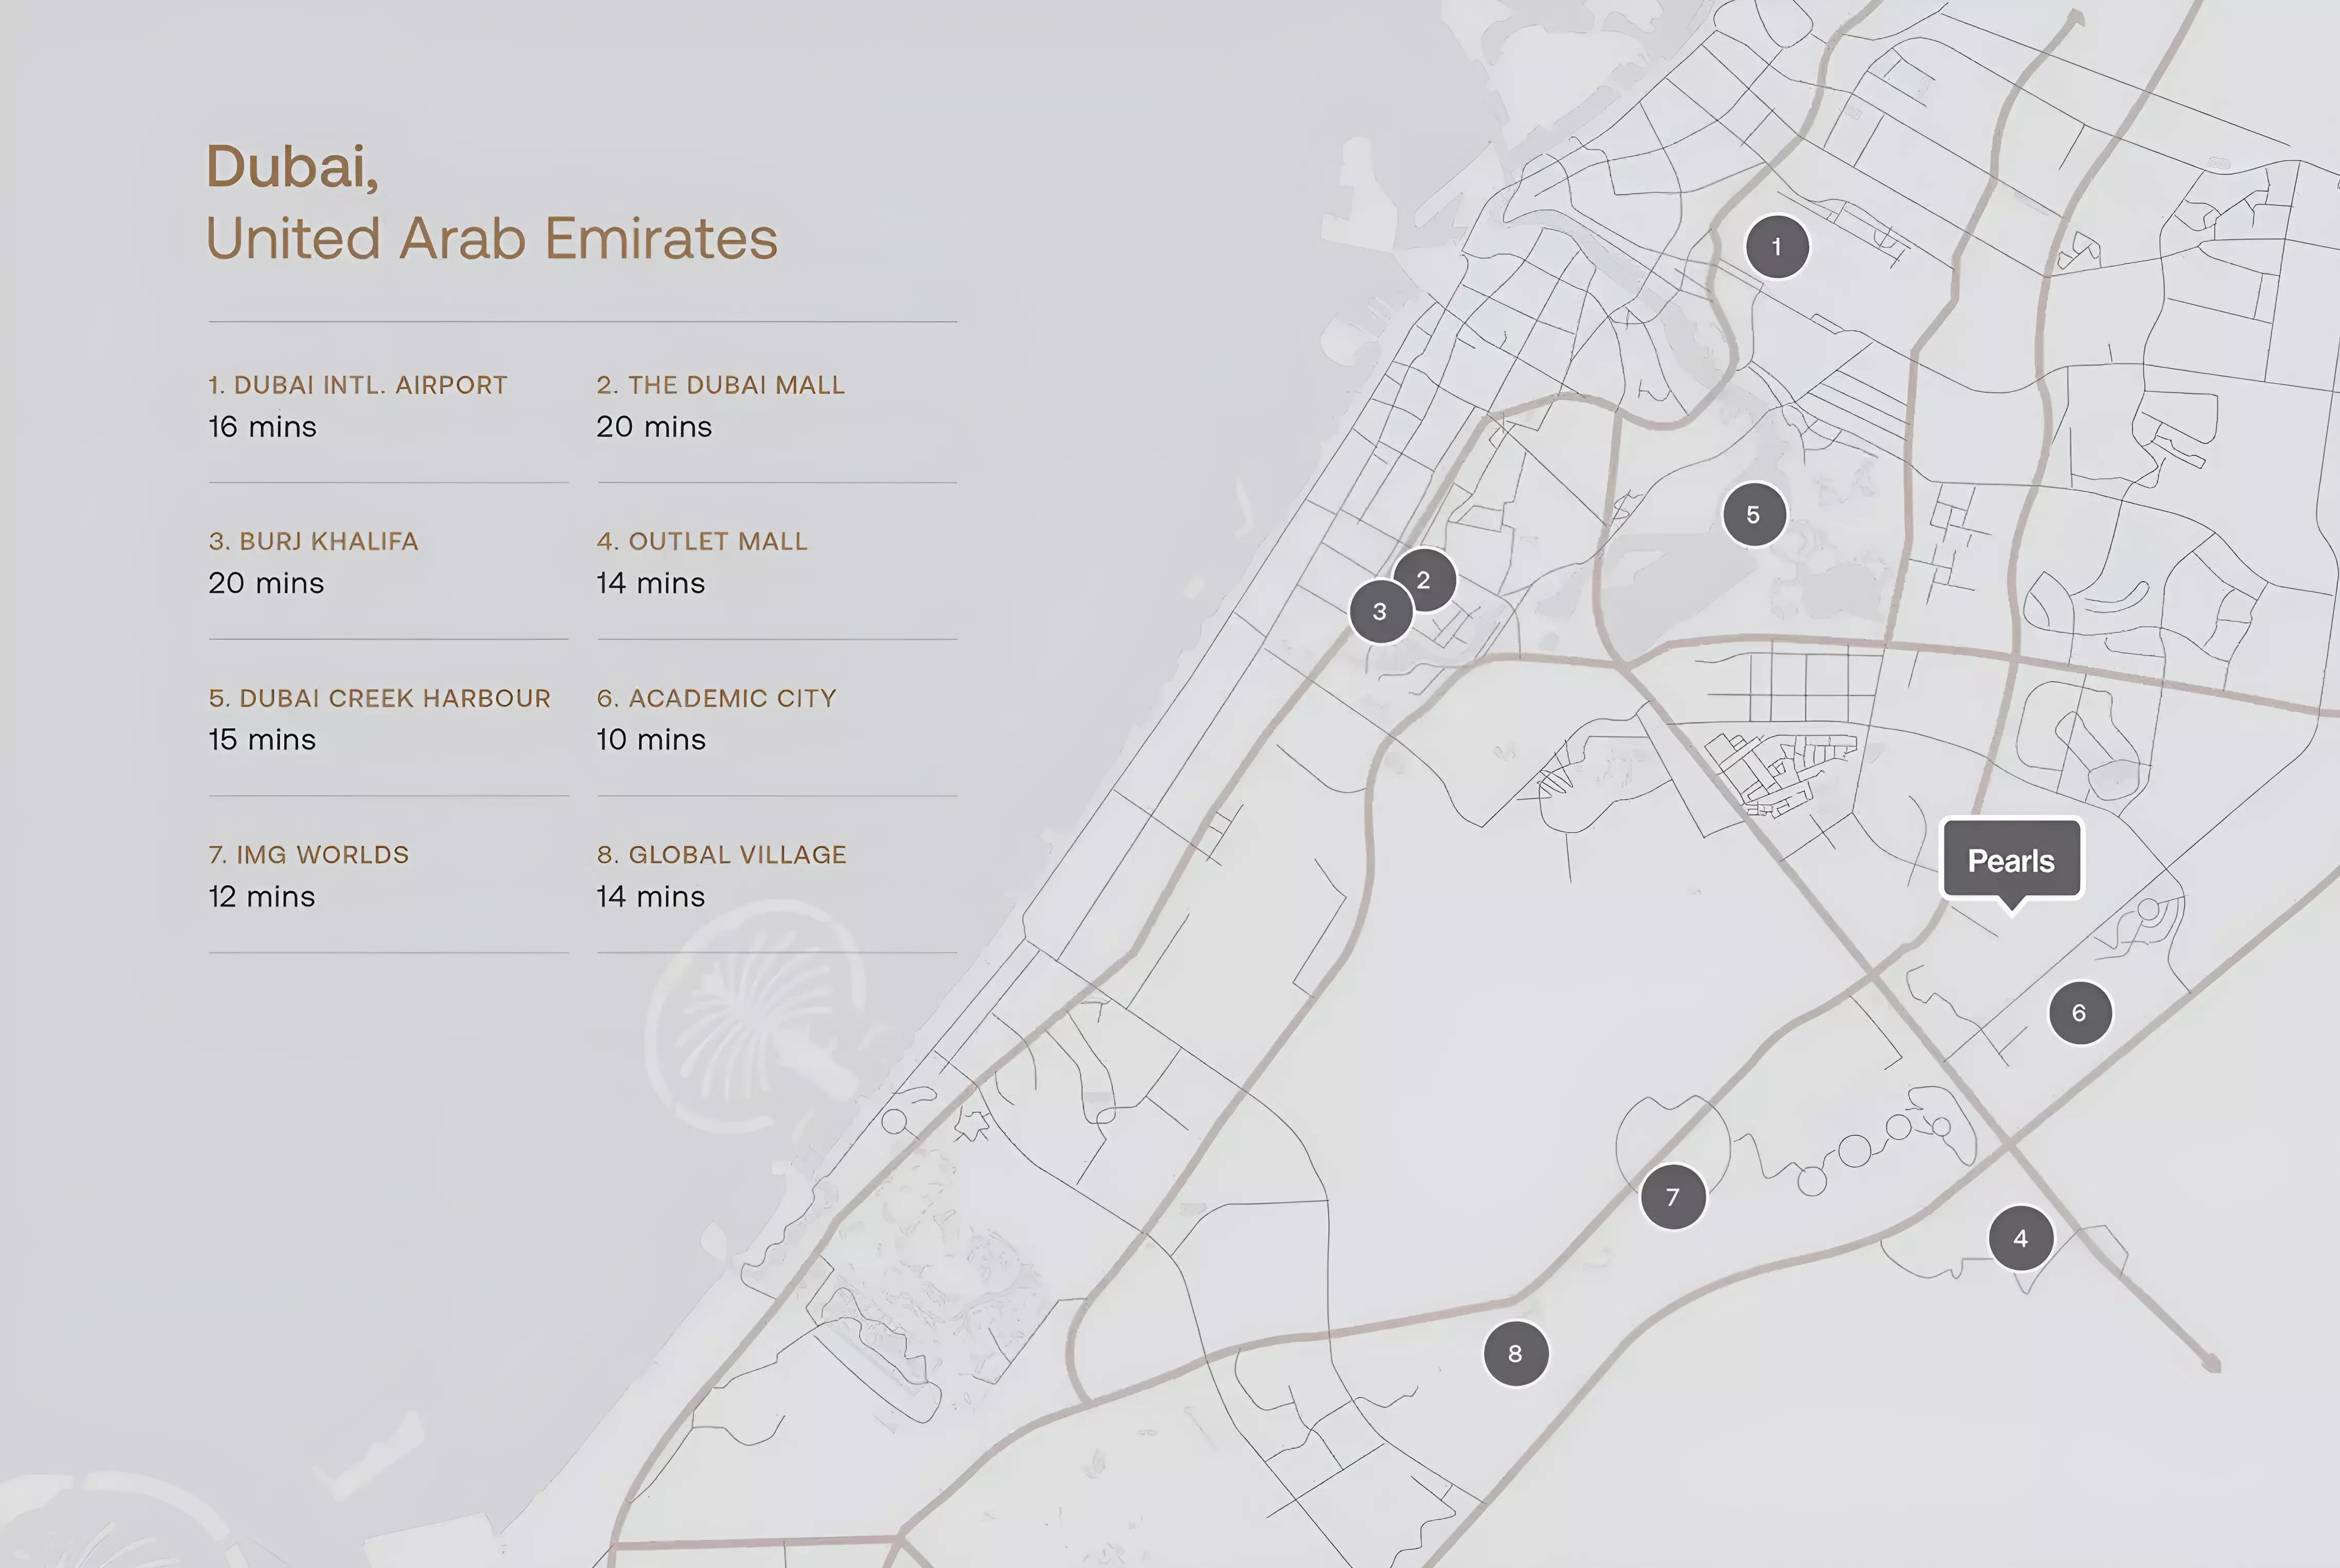The height and width of the screenshot is (1568, 2340).
Task: Click the 12 mins travel time
Action: (262, 897)
